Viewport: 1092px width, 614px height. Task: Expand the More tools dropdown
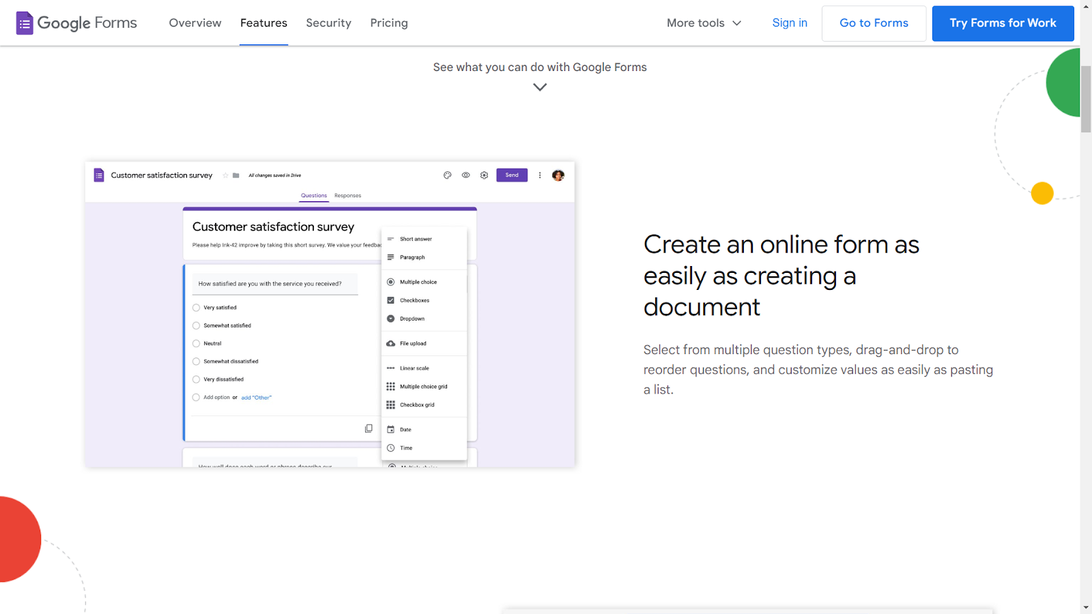(x=704, y=23)
